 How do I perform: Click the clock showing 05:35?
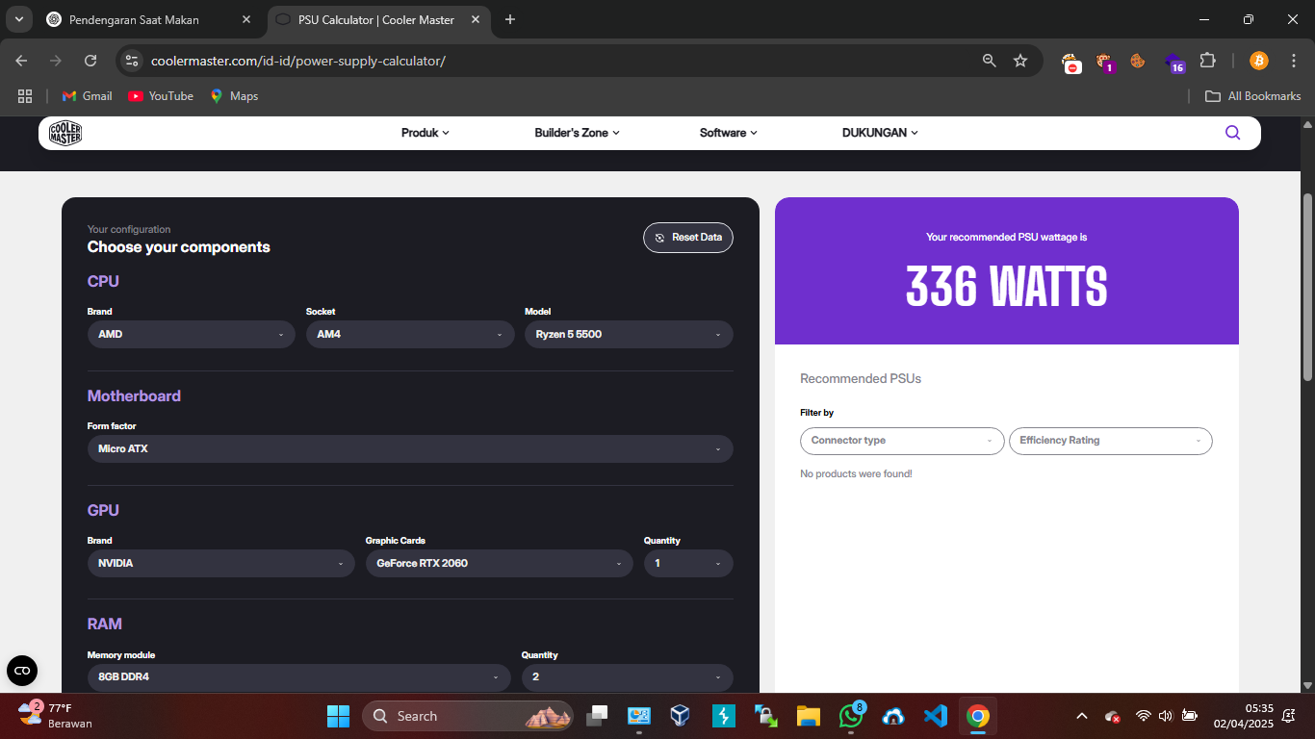1243,716
